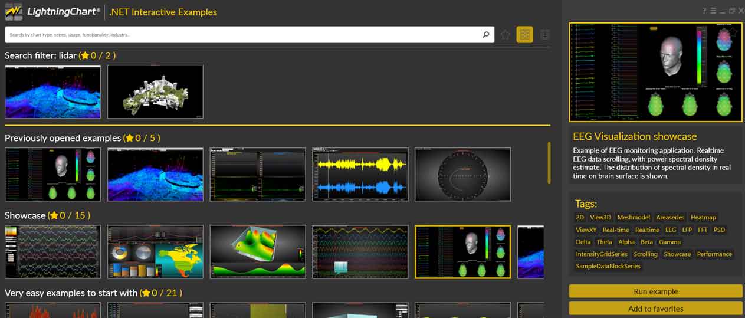Viewport: 745px width, 318px height.
Task: Select the Delta tag
Action: tap(583, 242)
